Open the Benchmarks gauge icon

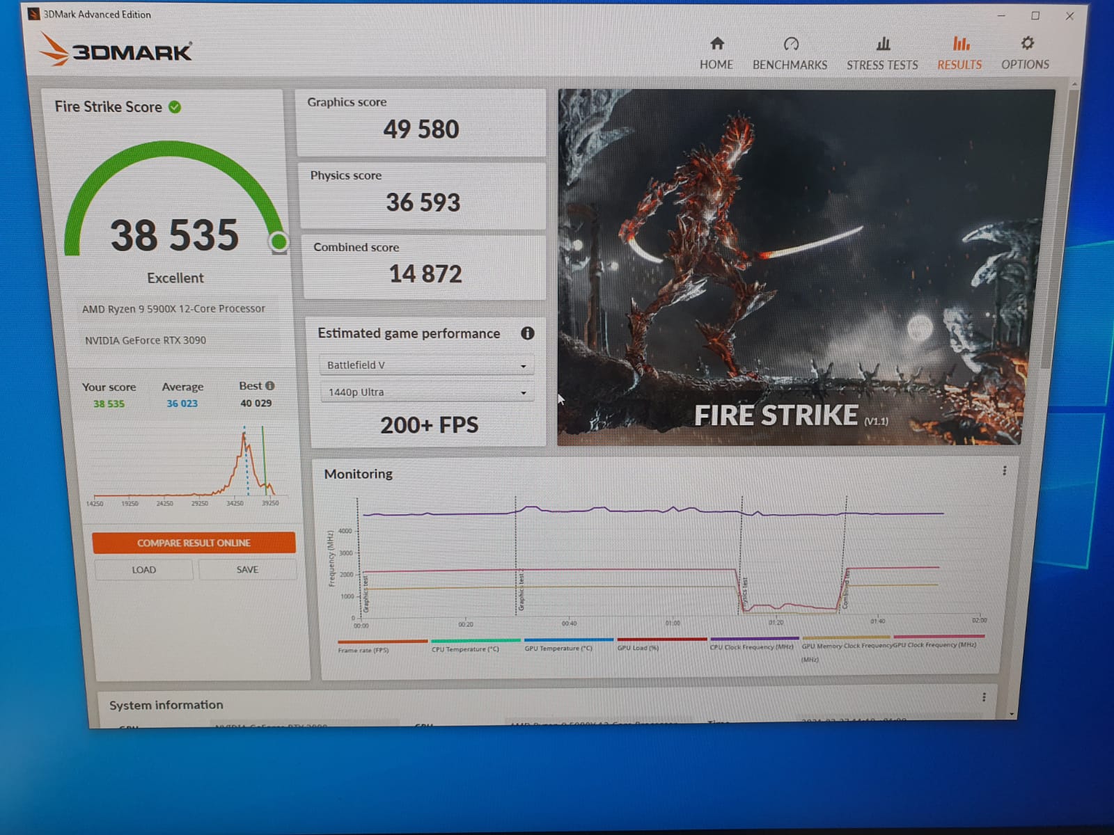[x=790, y=44]
